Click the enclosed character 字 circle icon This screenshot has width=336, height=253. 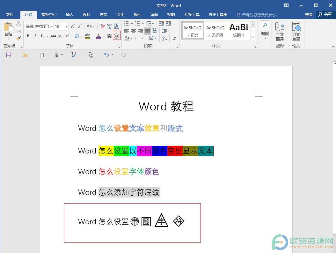tap(117, 36)
